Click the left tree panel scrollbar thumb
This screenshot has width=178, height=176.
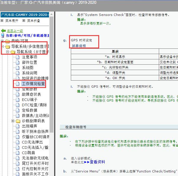click(x=51, y=74)
